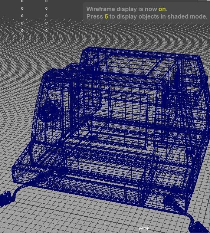The image size is (210, 233).
Task: Click the 'Press 5 to display objects' message line
Action: click(x=147, y=16)
